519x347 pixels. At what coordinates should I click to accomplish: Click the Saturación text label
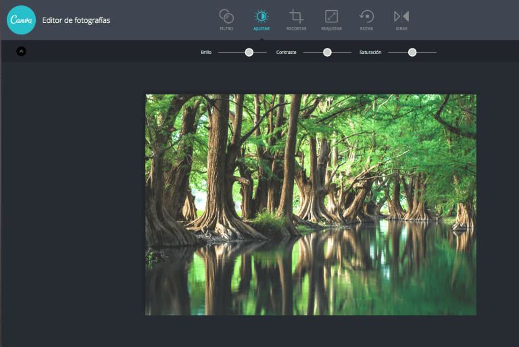(x=370, y=52)
